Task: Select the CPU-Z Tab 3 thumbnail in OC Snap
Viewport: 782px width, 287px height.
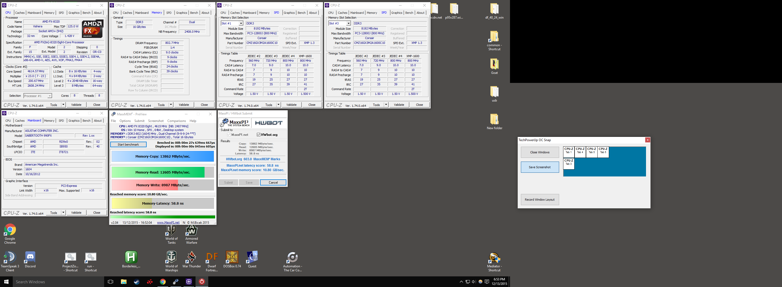Action: (569, 164)
